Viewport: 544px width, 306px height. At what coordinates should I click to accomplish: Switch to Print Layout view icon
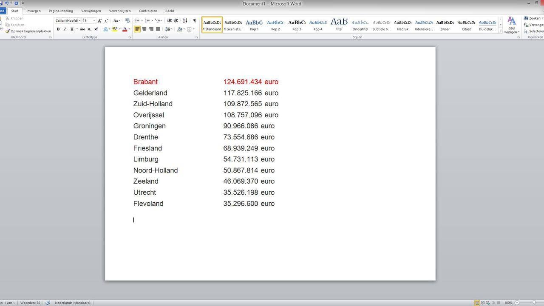point(477,303)
